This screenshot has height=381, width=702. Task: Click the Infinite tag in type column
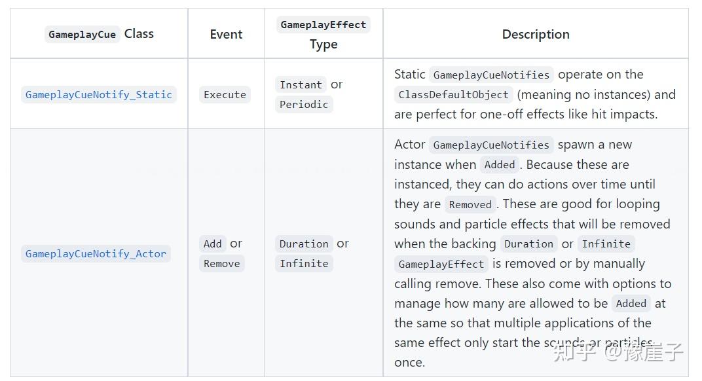coord(304,264)
